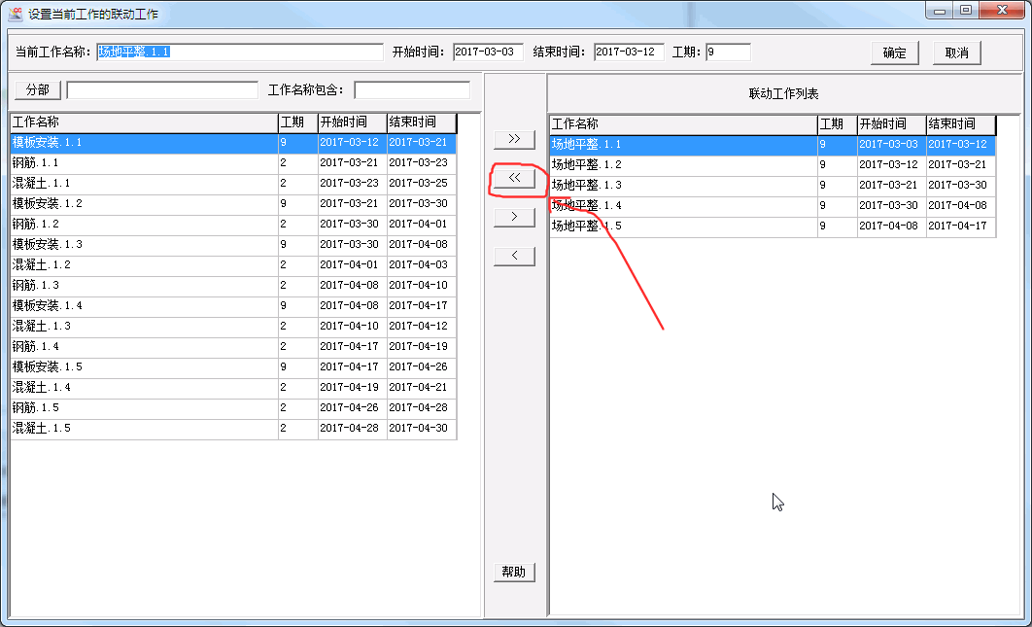Click start date 2017-04-08 of 场地平整.1.5
Screen dimensions: 1032x627
point(888,226)
